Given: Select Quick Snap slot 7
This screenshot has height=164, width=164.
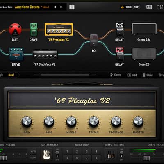Looking at the screenshot, I should 87,158.
